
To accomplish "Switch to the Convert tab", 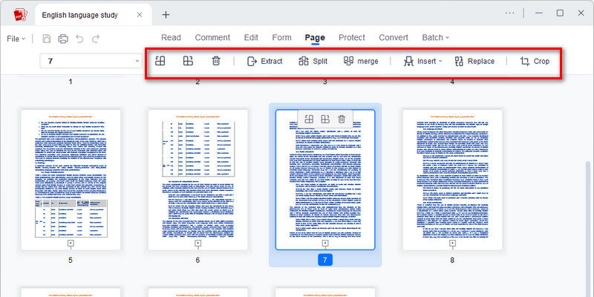I will [x=394, y=38].
